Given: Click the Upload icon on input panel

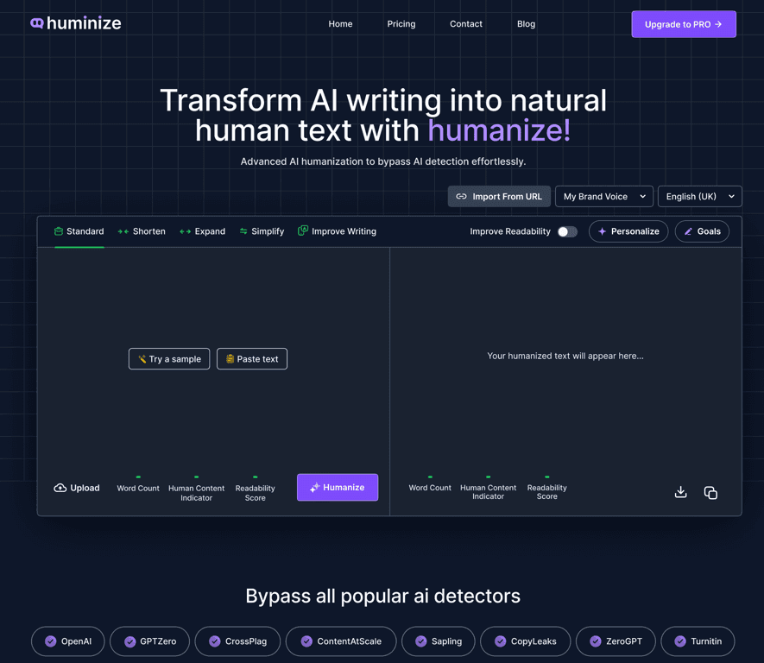Looking at the screenshot, I should 61,488.
